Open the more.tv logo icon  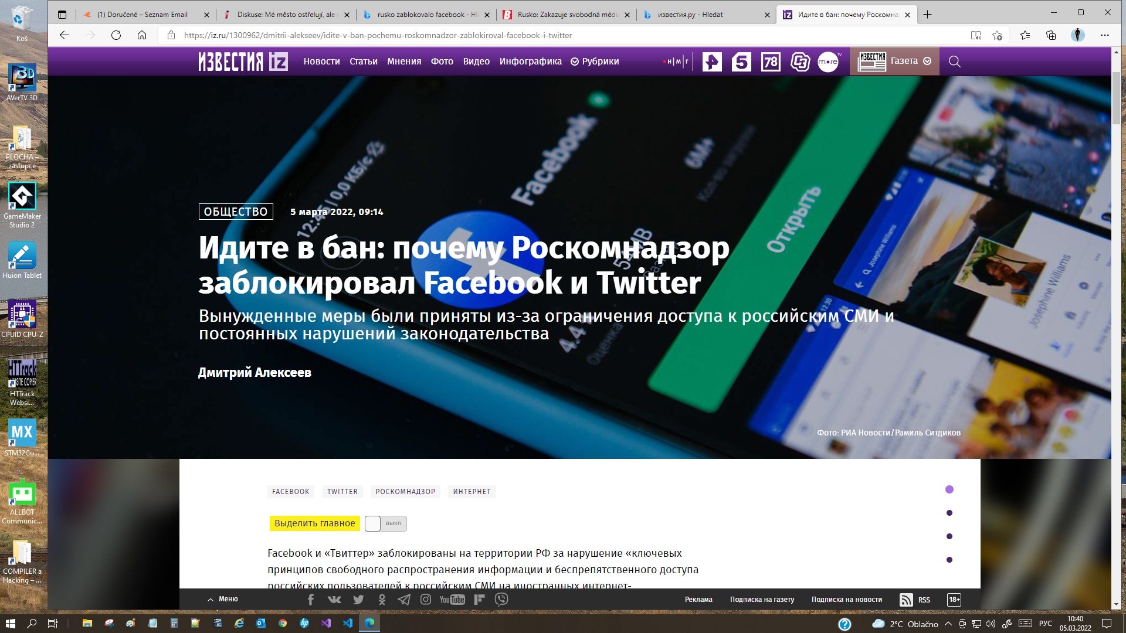829,62
